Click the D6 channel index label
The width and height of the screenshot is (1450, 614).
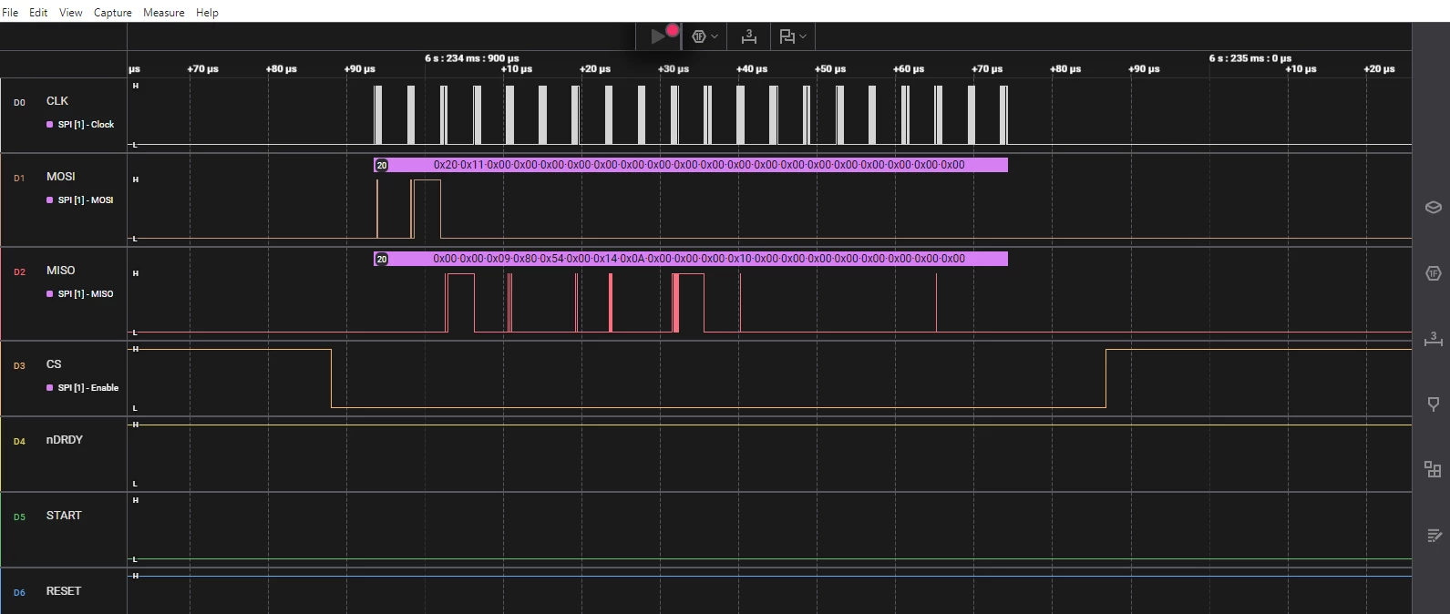click(19, 593)
